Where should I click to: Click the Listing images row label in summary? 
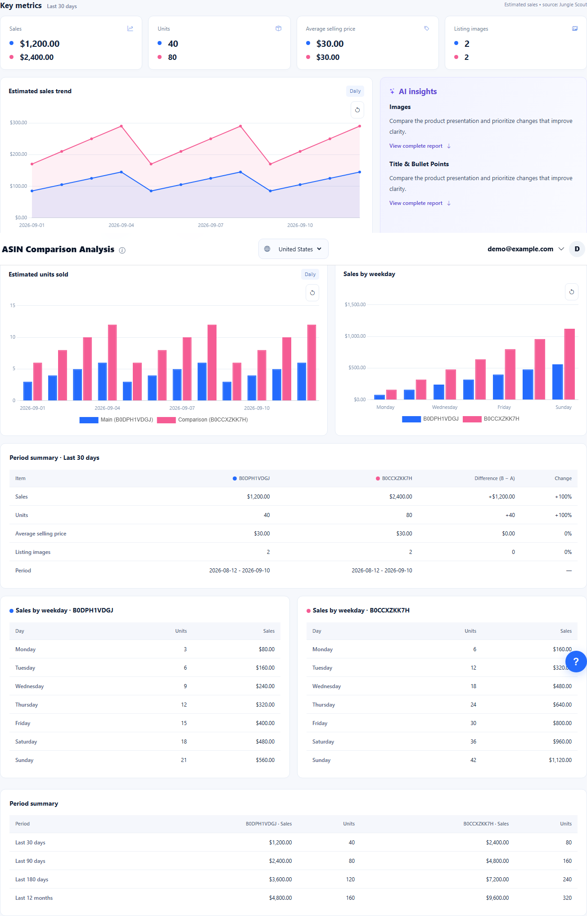click(x=33, y=552)
